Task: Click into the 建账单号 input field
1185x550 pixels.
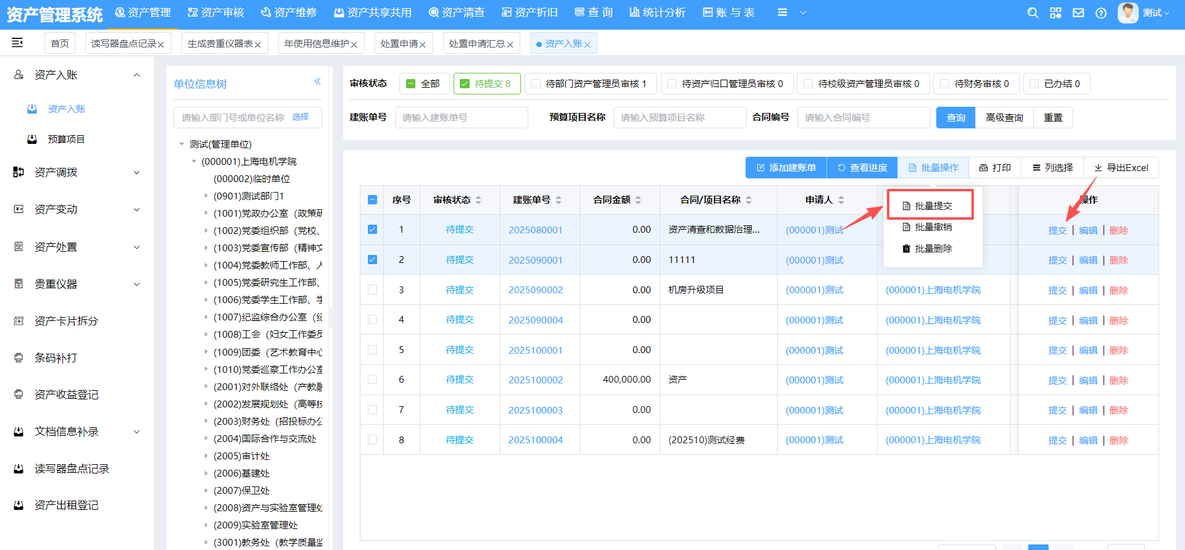Action: pos(461,118)
